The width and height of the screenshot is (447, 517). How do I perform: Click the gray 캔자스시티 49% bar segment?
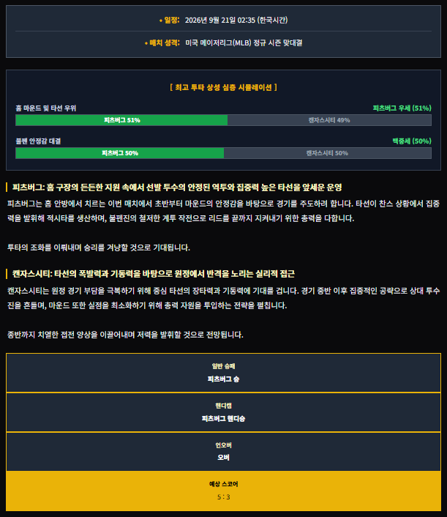329,120
